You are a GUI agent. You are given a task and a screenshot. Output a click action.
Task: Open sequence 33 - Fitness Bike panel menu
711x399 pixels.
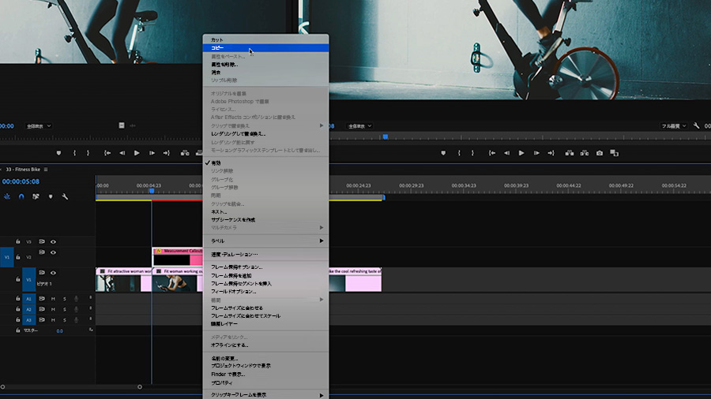pos(46,170)
